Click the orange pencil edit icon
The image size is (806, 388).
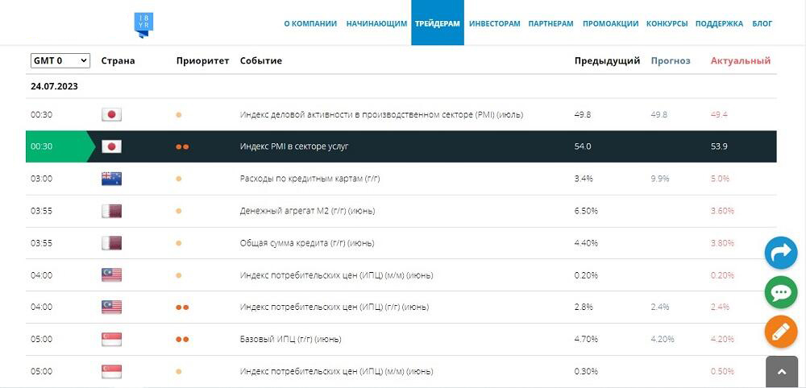(781, 332)
